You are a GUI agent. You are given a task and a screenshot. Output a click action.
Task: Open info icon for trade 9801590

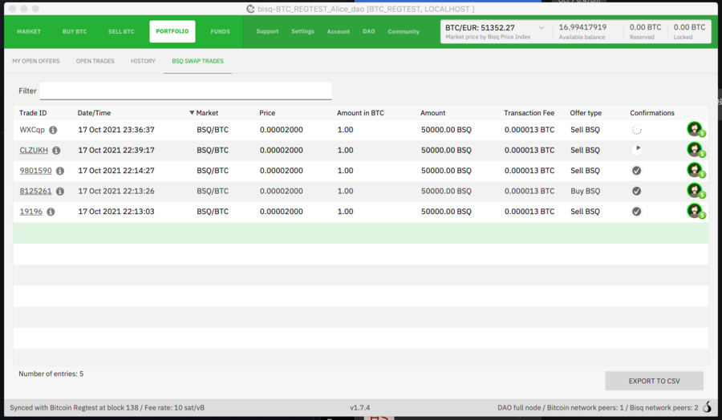tap(60, 171)
